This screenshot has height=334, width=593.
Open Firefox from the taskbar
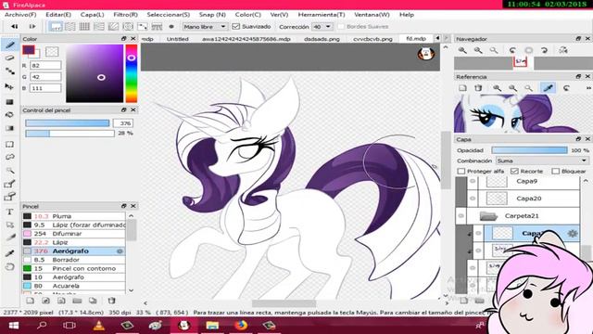click(x=241, y=326)
